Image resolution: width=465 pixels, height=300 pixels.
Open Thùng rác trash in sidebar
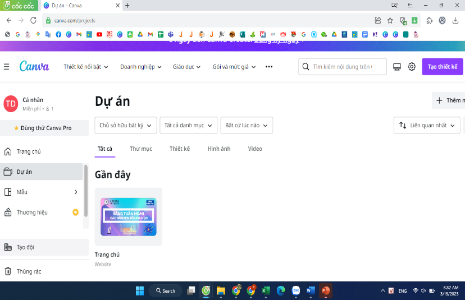click(28, 271)
